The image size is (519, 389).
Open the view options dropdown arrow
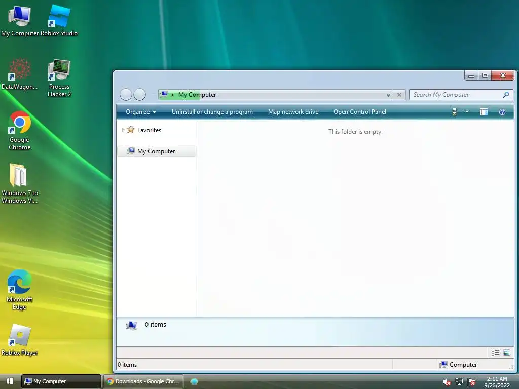[467, 112]
